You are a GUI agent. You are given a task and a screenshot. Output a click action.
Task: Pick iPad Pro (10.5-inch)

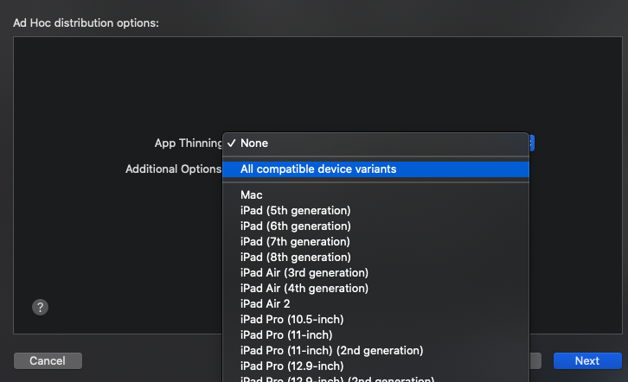(x=375, y=320)
